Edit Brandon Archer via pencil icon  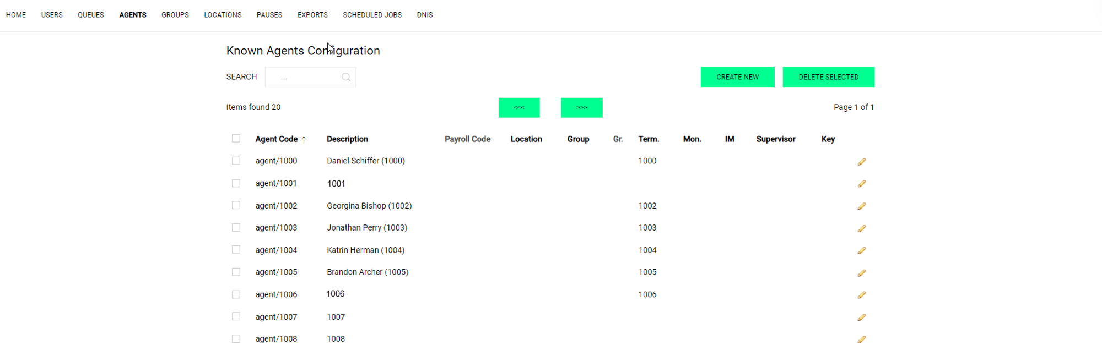(861, 273)
